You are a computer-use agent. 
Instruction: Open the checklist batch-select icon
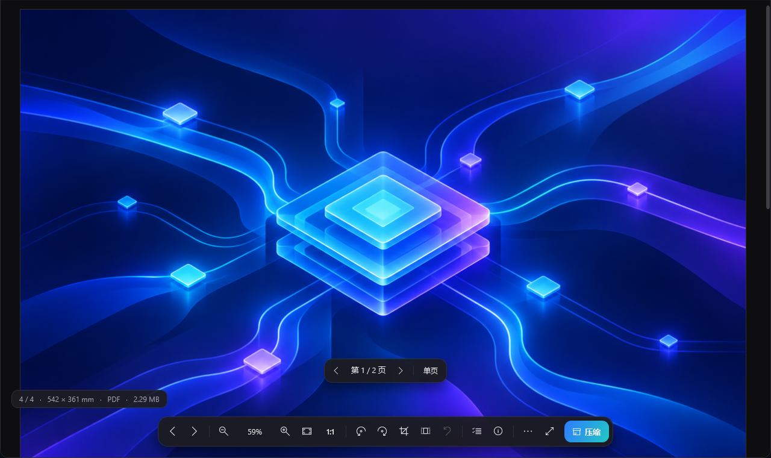click(x=476, y=431)
